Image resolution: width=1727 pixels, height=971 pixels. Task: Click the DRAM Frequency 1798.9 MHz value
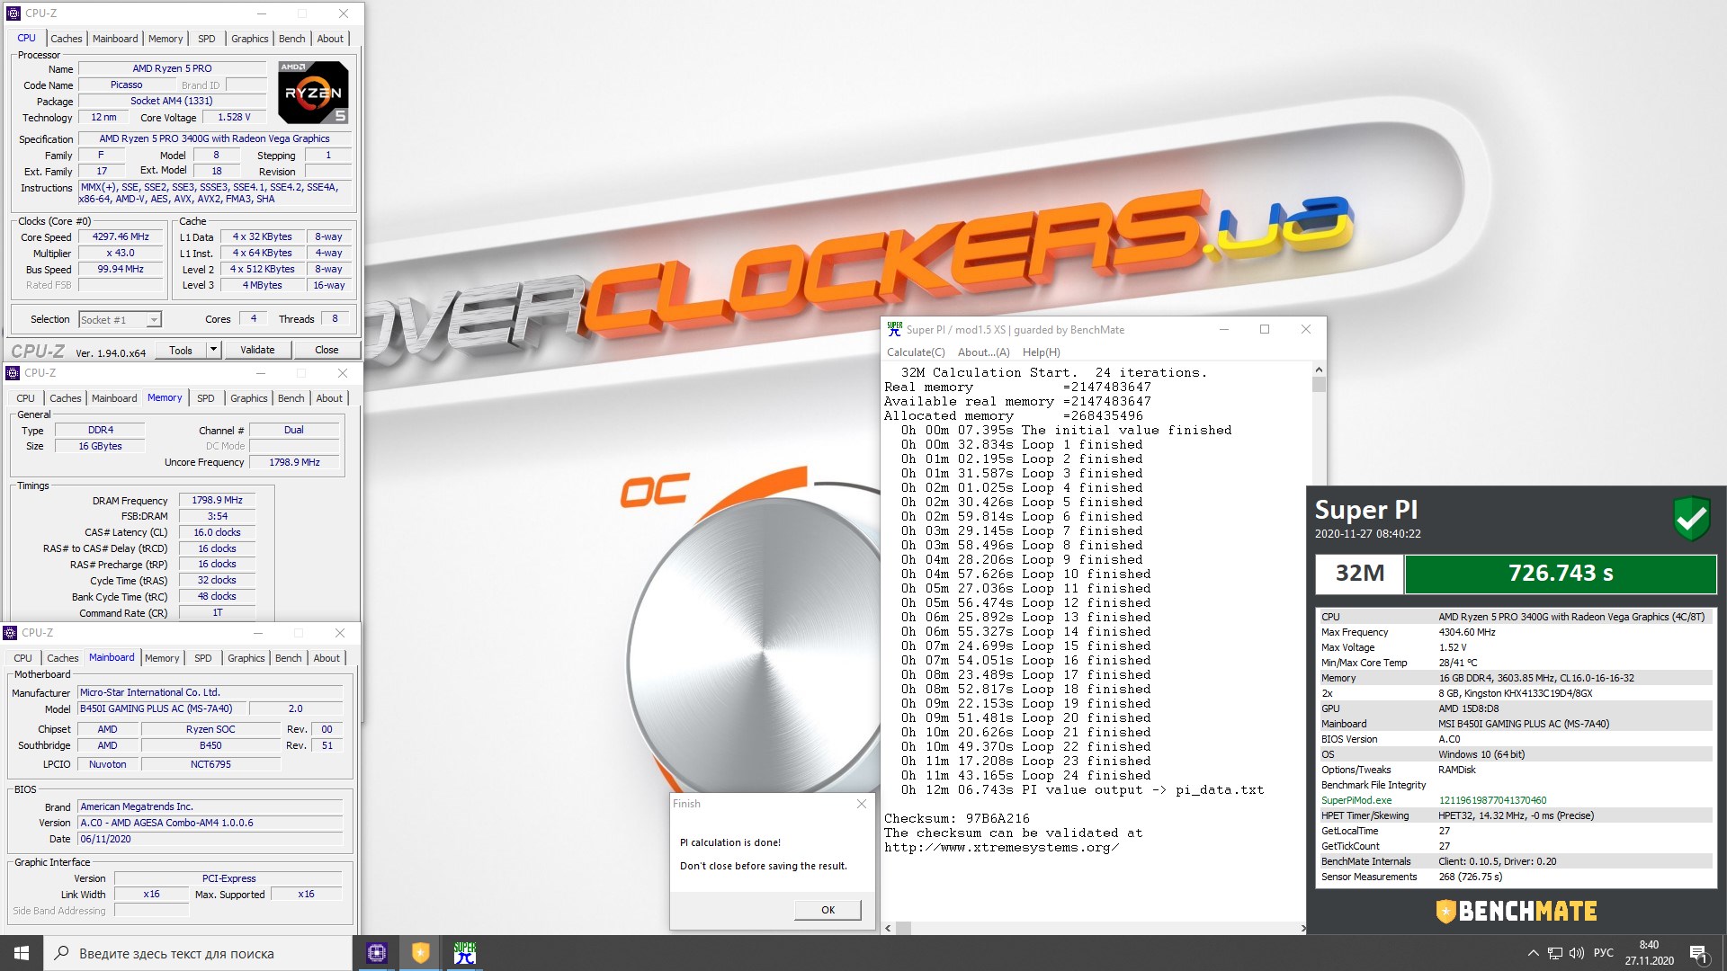click(x=217, y=500)
